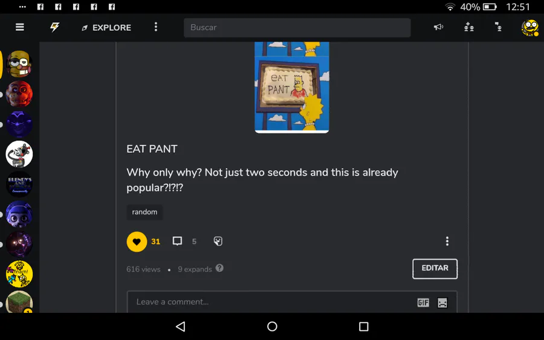Click the 'EAT PANT' post title
Viewport: 544px width, 340px height.
pos(152,149)
